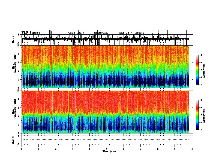Screen dimensions: 216x167
Task: Click the ch.1 colorbar log(PSD) label
Action: tap(204, 71)
